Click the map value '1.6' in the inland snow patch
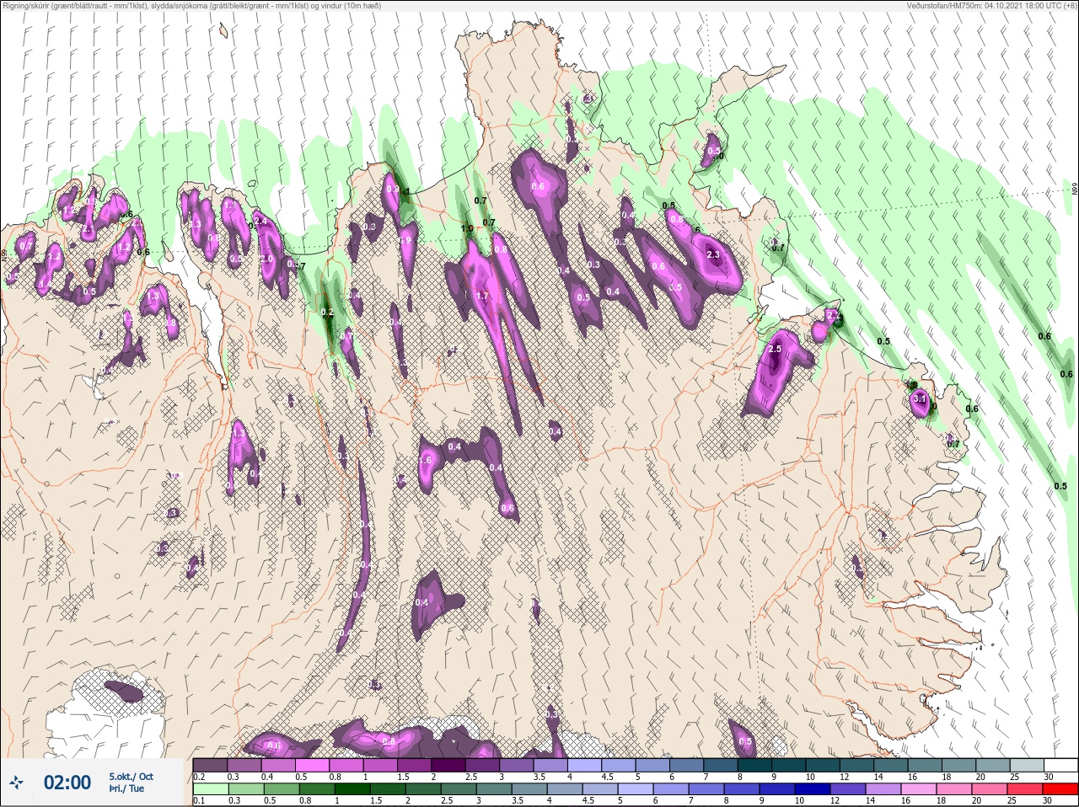This screenshot has width=1079, height=807. point(426,461)
